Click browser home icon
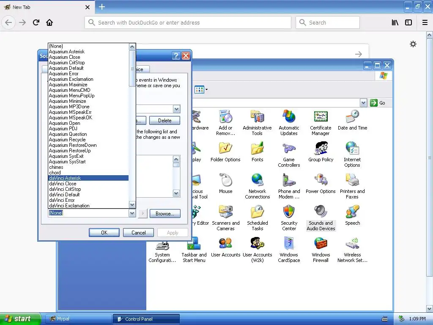This screenshot has height=325, width=433. 49,22
